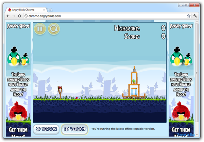Maximize the Chrome window
This screenshot has height=142, width=204.
[x=187, y=5]
